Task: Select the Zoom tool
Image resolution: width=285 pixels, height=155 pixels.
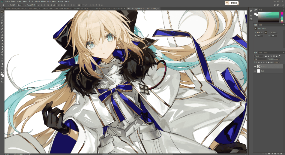Action: (2, 67)
